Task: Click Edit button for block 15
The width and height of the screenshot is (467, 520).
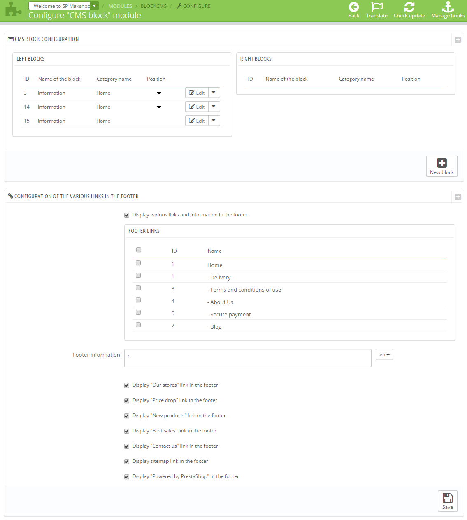Action: click(197, 121)
